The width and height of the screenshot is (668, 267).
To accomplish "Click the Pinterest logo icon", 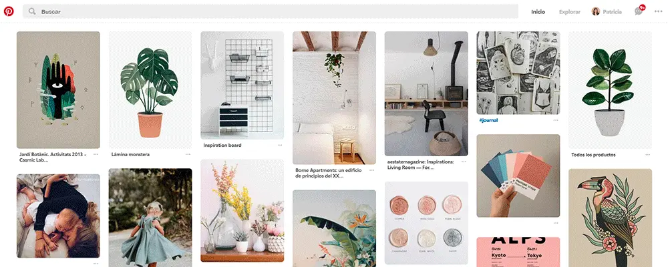I will coord(9,11).
